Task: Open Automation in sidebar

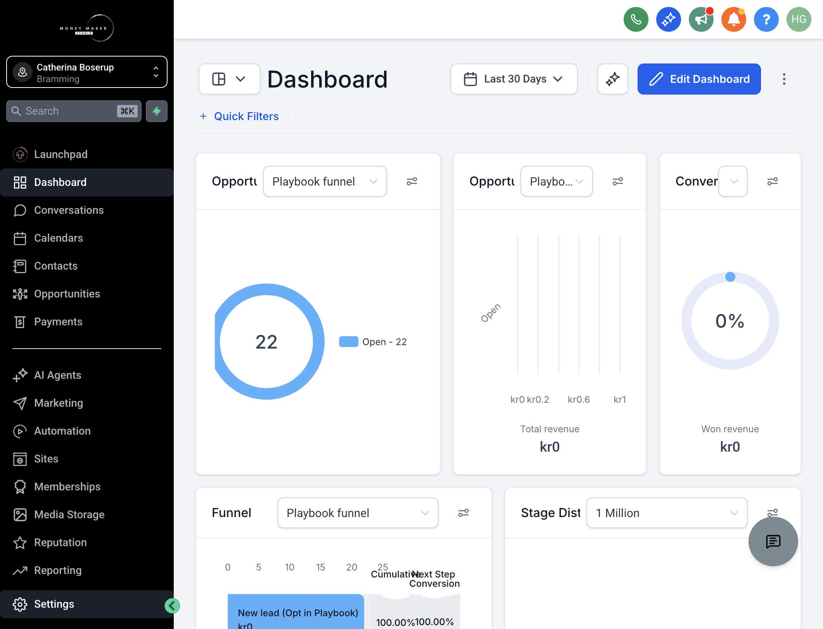Action: pyautogui.click(x=87, y=431)
